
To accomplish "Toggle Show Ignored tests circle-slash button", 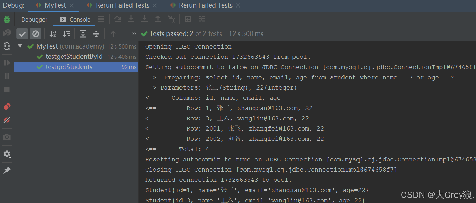I will coord(36,33).
